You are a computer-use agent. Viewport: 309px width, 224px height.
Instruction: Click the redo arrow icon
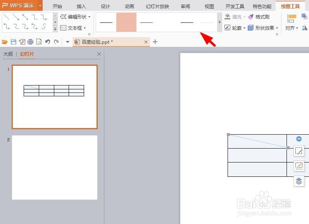[56, 42]
